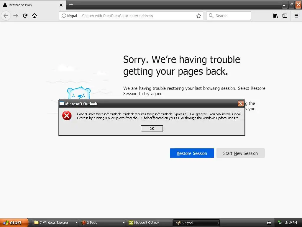This screenshot has width=302, height=227.
Task: Click the browser back arrow button
Action: click(x=6, y=16)
